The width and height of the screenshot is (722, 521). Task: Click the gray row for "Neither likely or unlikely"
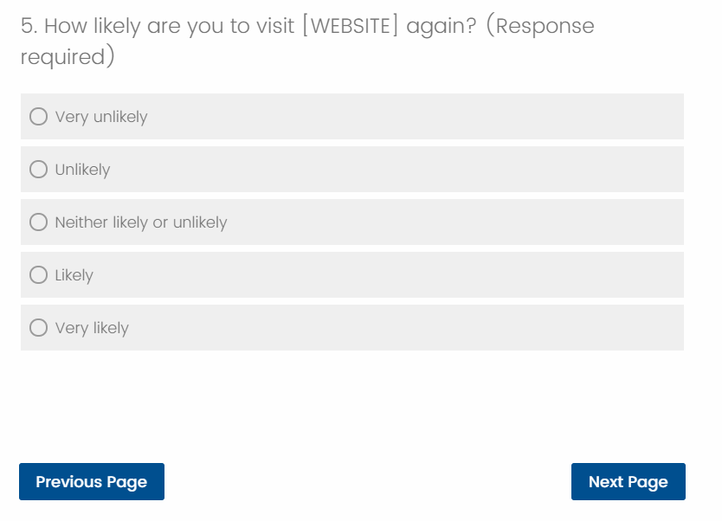pyautogui.click(x=450, y=222)
